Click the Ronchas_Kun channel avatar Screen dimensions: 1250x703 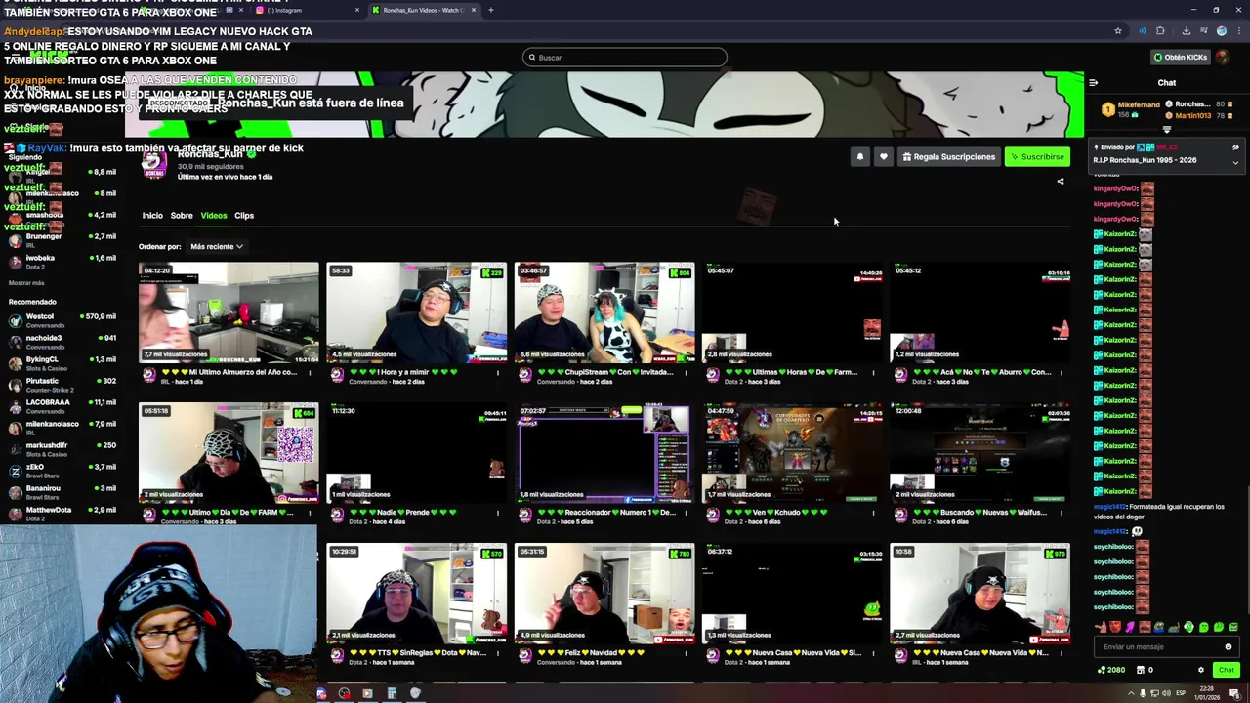coord(154,166)
